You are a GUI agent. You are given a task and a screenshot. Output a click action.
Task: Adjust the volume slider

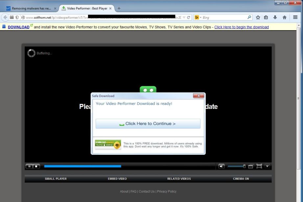(236, 166)
